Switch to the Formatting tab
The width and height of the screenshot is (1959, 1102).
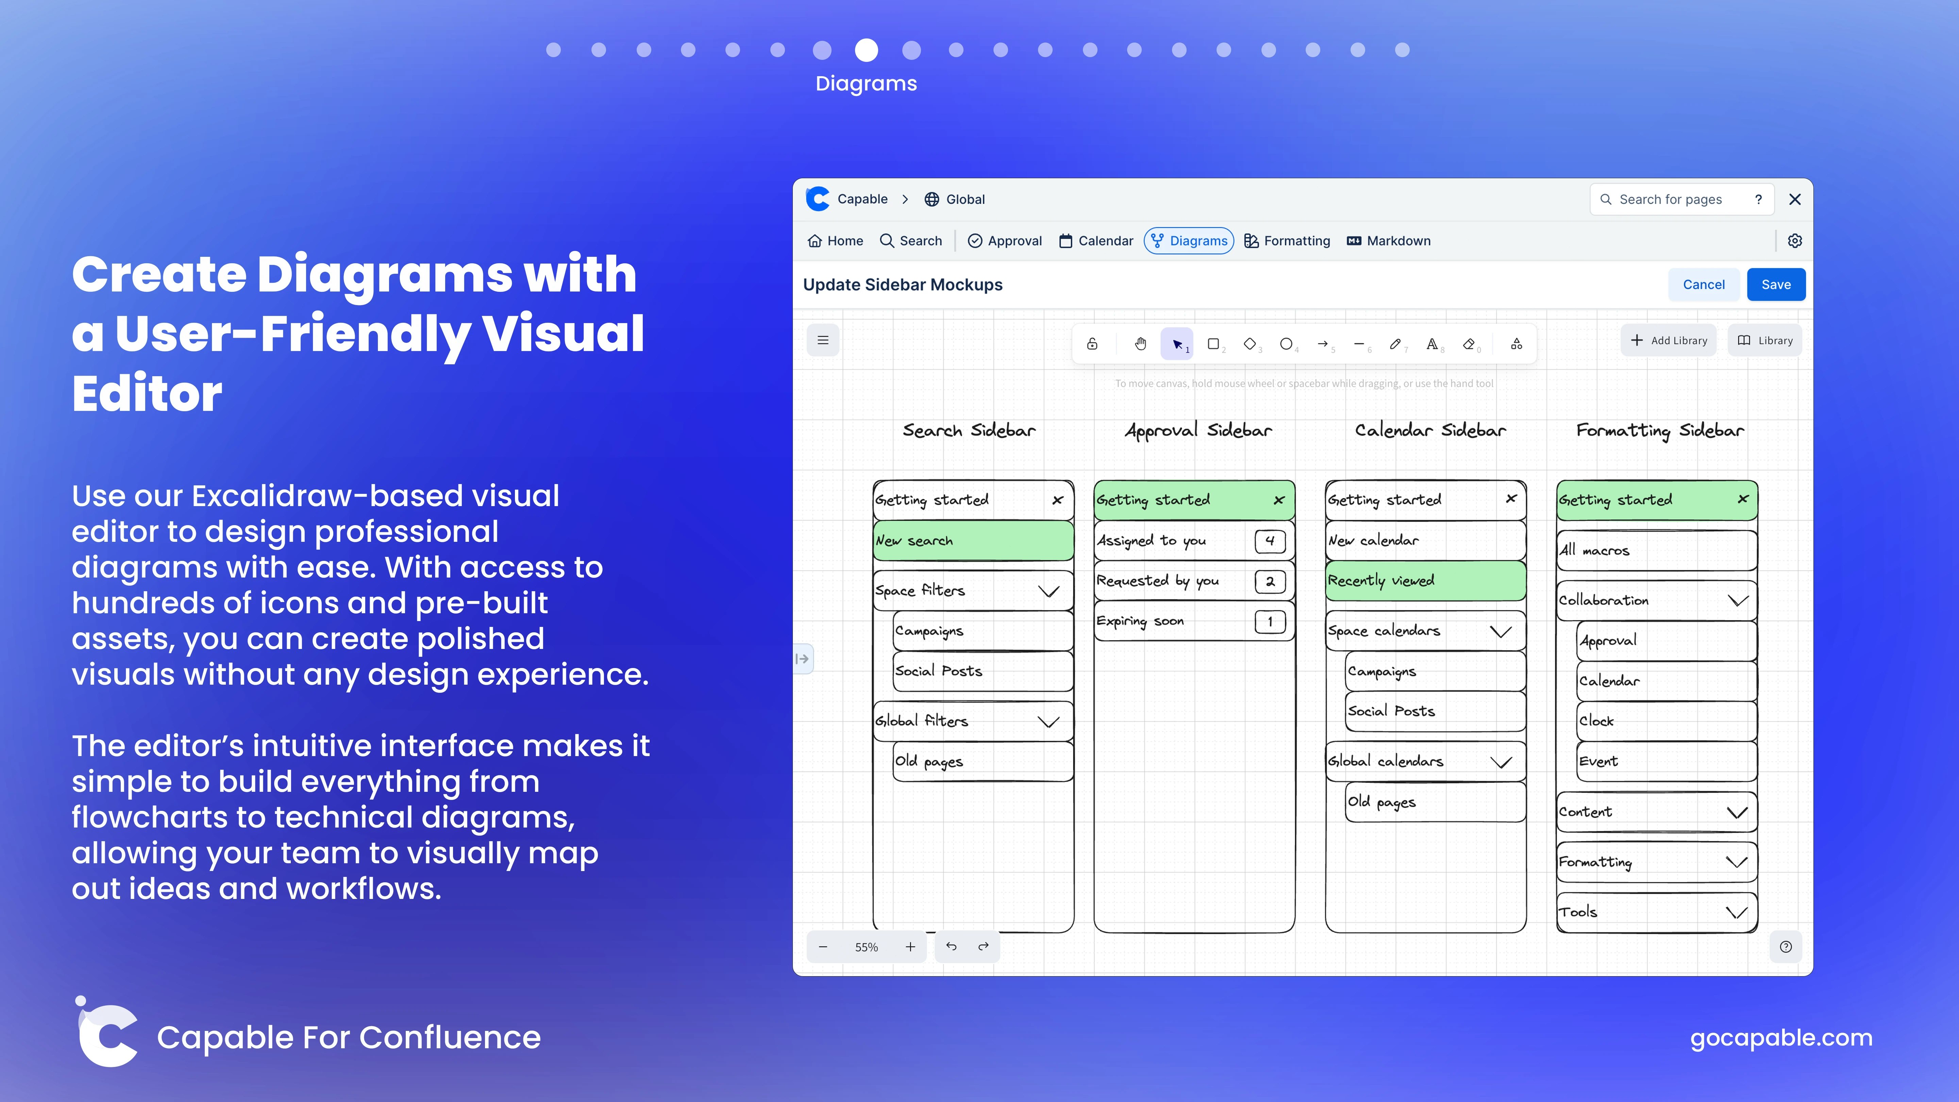[1288, 240]
